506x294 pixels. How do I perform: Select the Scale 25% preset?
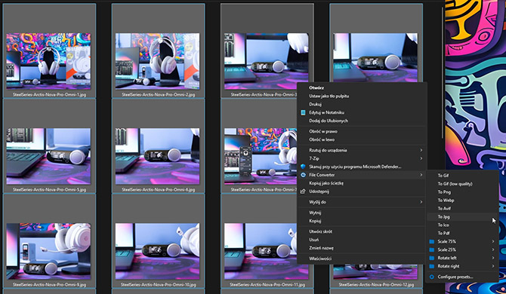tap(461, 250)
